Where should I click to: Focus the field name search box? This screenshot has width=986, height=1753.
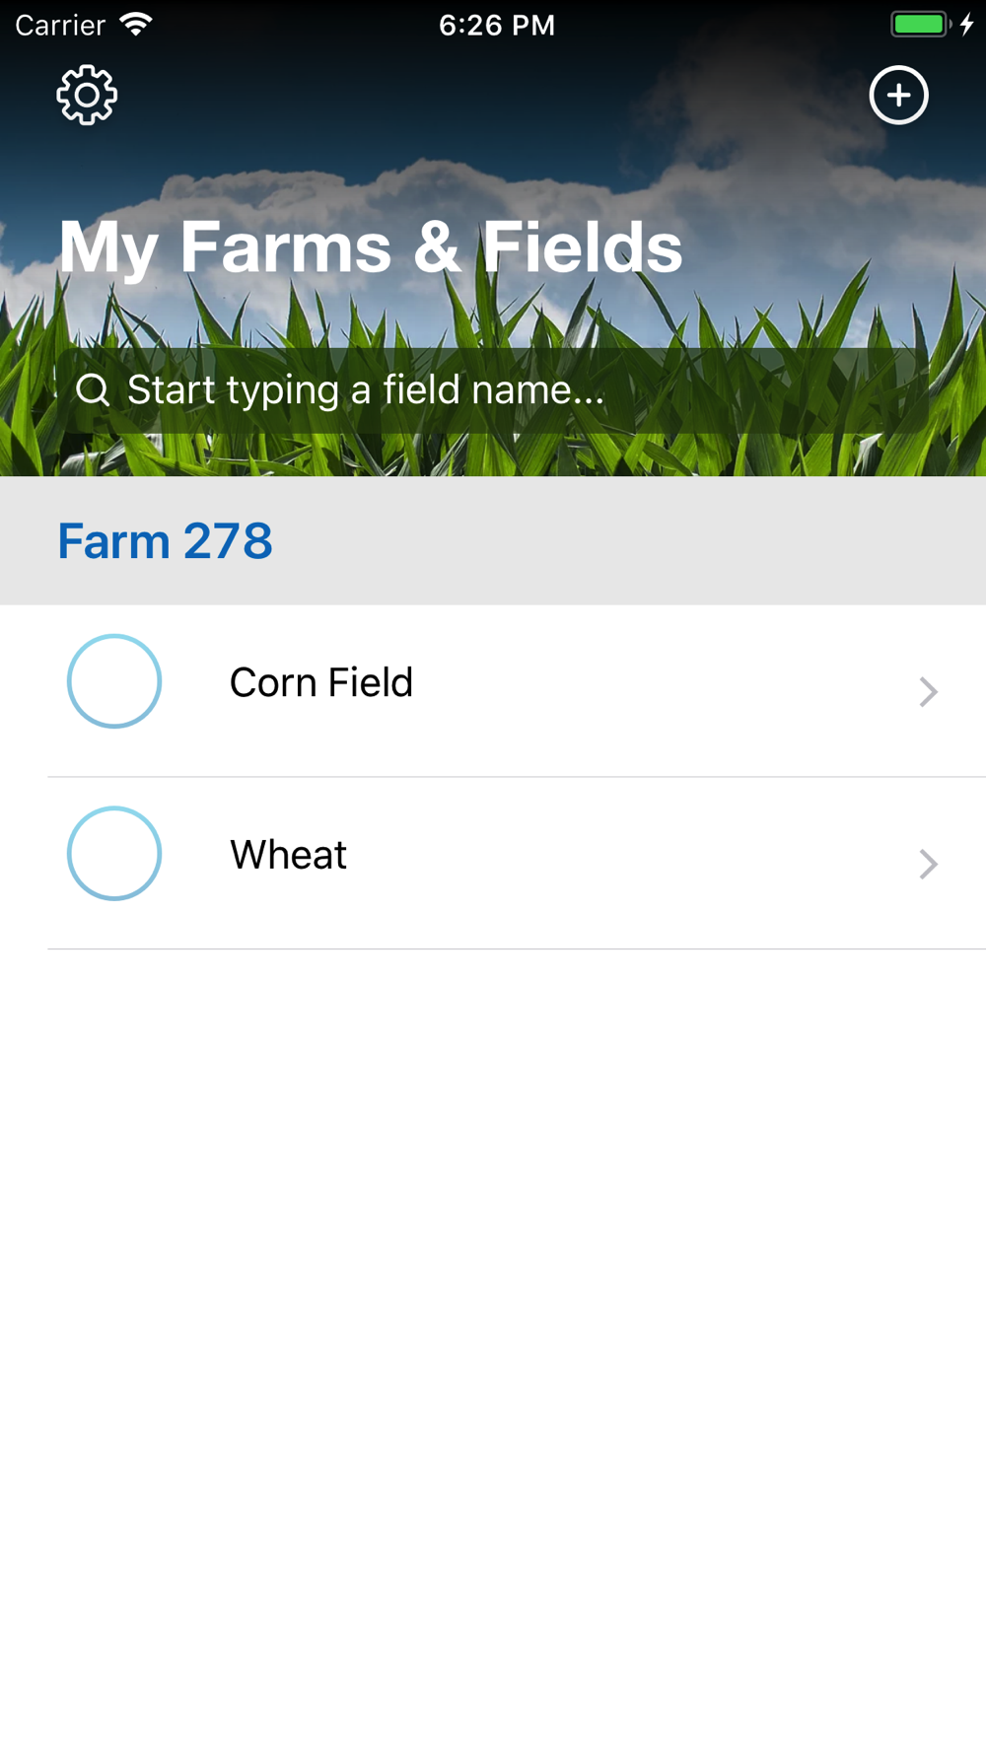(493, 390)
